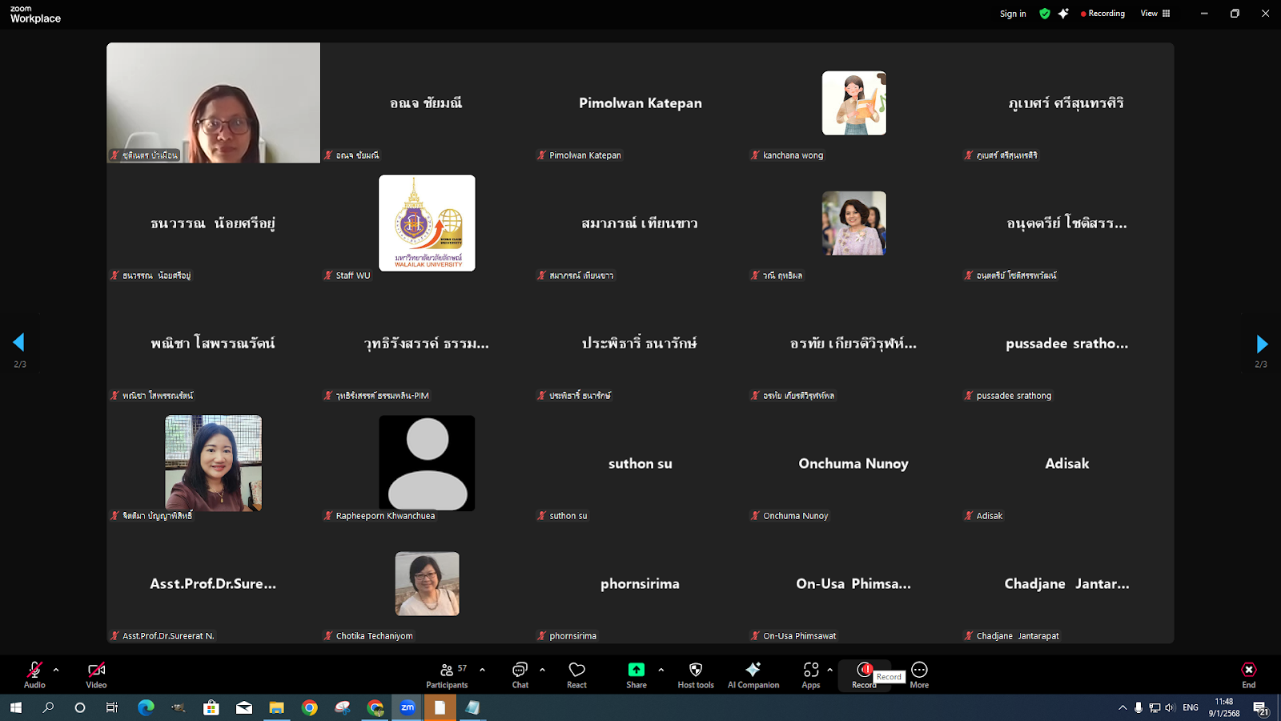Image resolution: width=1281 pixels, height=721 pixels.
Task: Click the Adisak participant tile
Action: click(x=1067, y=463)
